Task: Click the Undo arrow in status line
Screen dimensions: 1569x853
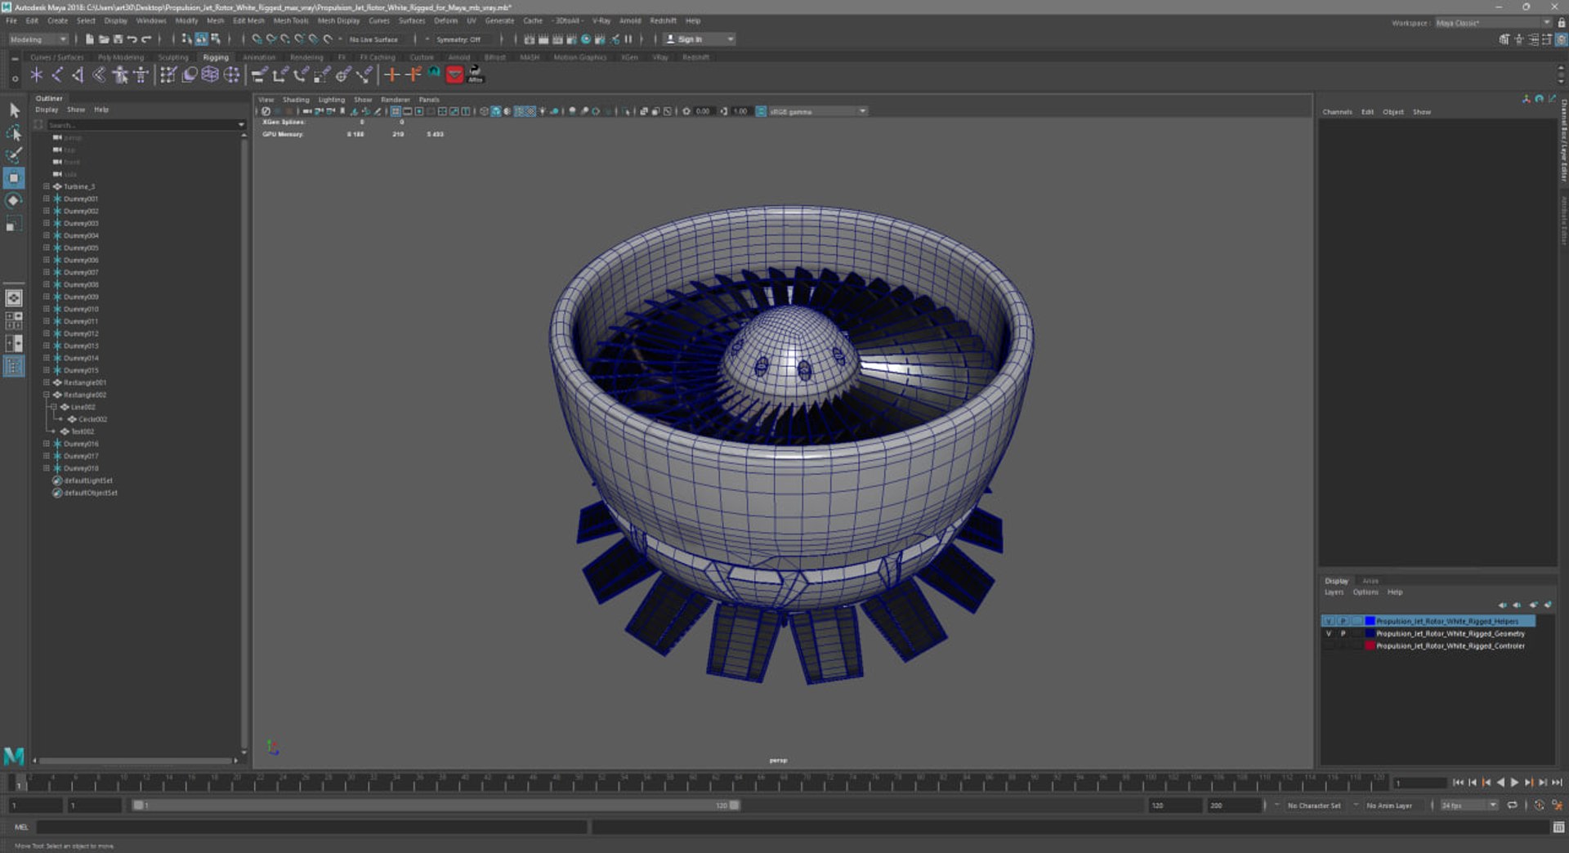Action: (132, 39)
